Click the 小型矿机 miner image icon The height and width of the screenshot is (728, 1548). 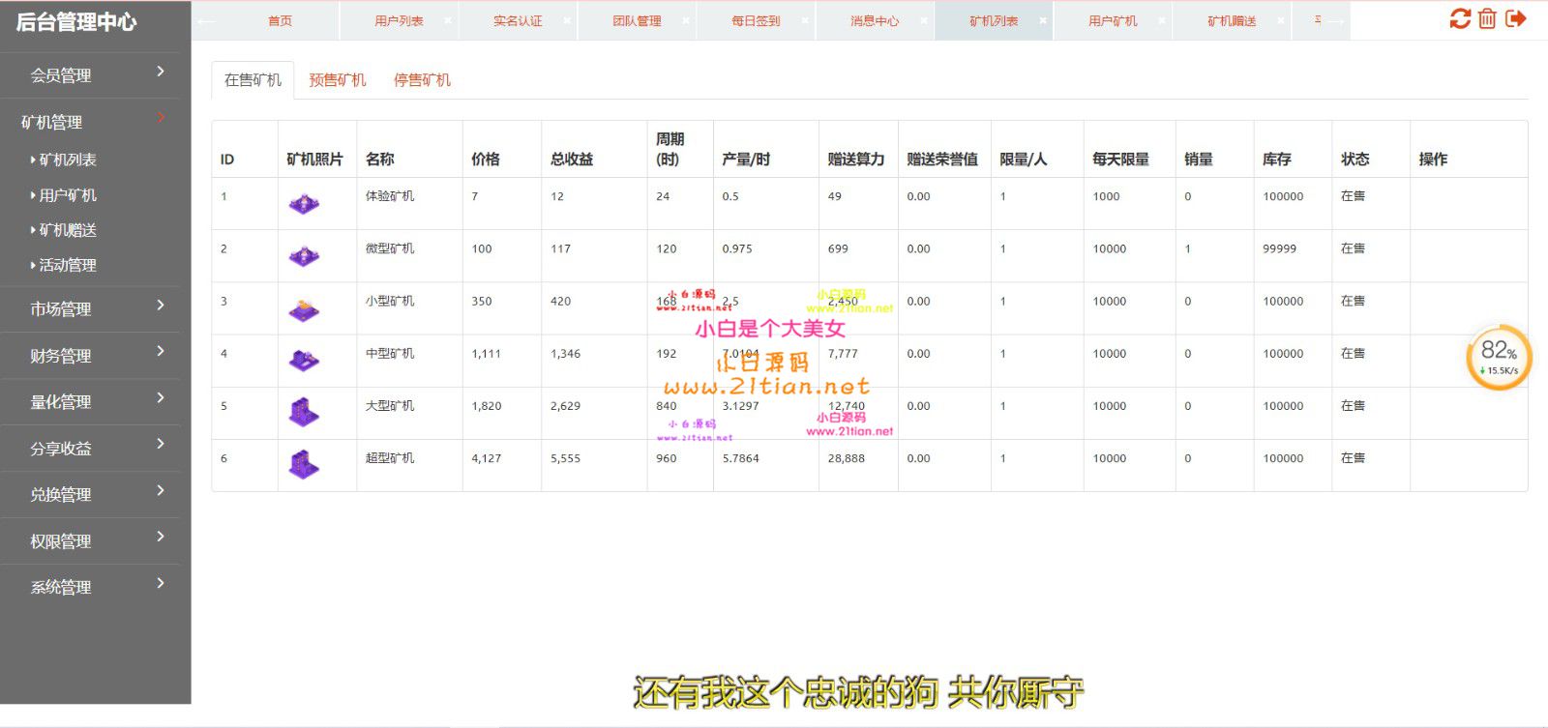tap(304, 309)
